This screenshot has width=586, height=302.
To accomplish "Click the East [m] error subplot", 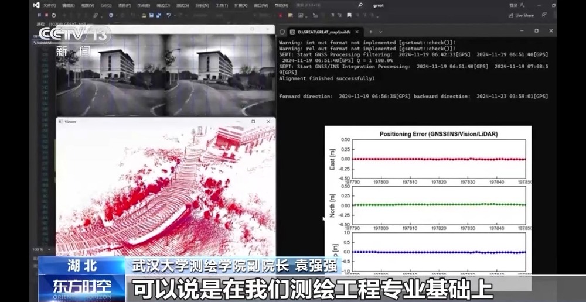I will (x=439, y=159).
